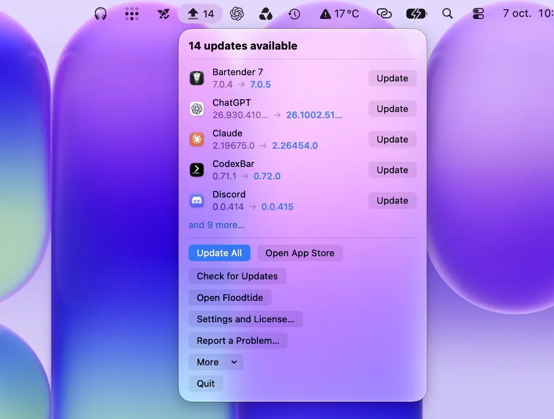The width and height of the screenshot is (554, 419).
Task: Update CodexBar to 0.72.0
Action: point(392,170)
